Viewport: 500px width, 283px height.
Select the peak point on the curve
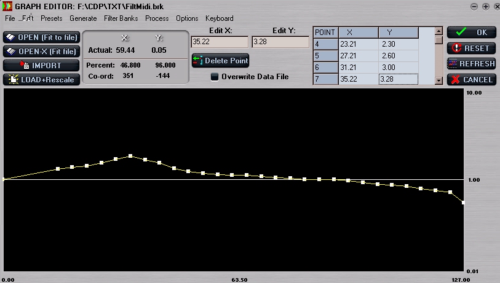click(x=130, y=156)
